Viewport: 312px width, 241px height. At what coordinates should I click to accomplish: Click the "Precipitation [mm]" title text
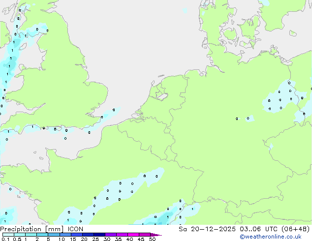pyautogui.click(x=31, y=229)
